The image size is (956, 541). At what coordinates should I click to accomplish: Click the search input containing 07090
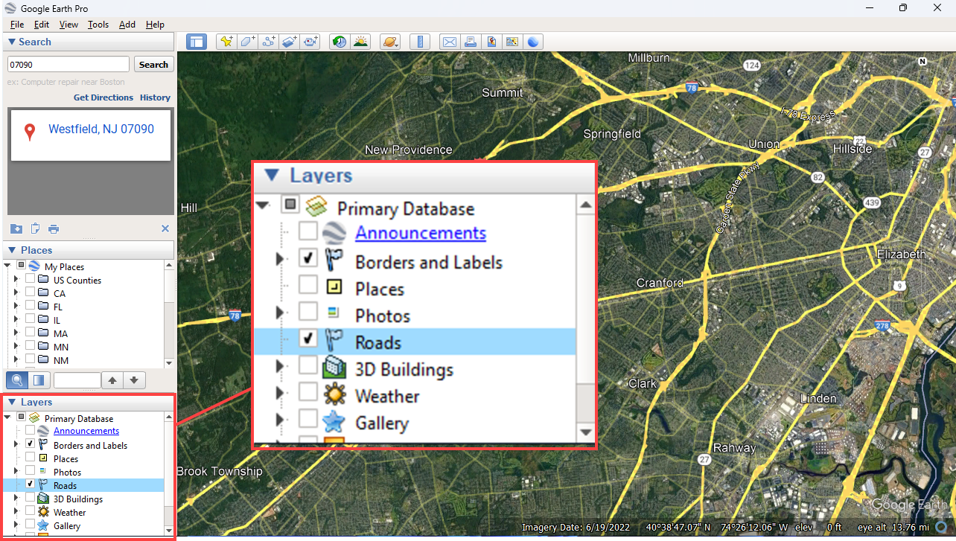(x=68, y=65)
